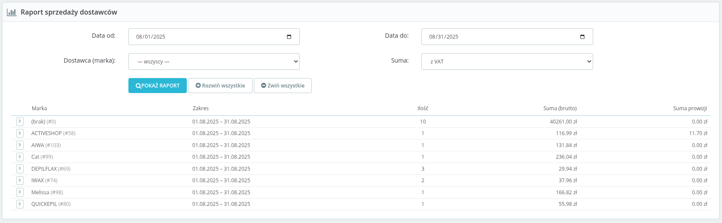Open the Suma z VAT dropdown

pos(507,62)
